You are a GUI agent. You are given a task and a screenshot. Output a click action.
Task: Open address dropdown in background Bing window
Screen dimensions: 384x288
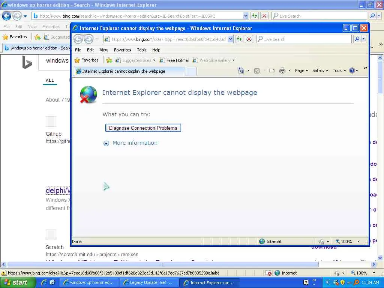coord(246,16)
